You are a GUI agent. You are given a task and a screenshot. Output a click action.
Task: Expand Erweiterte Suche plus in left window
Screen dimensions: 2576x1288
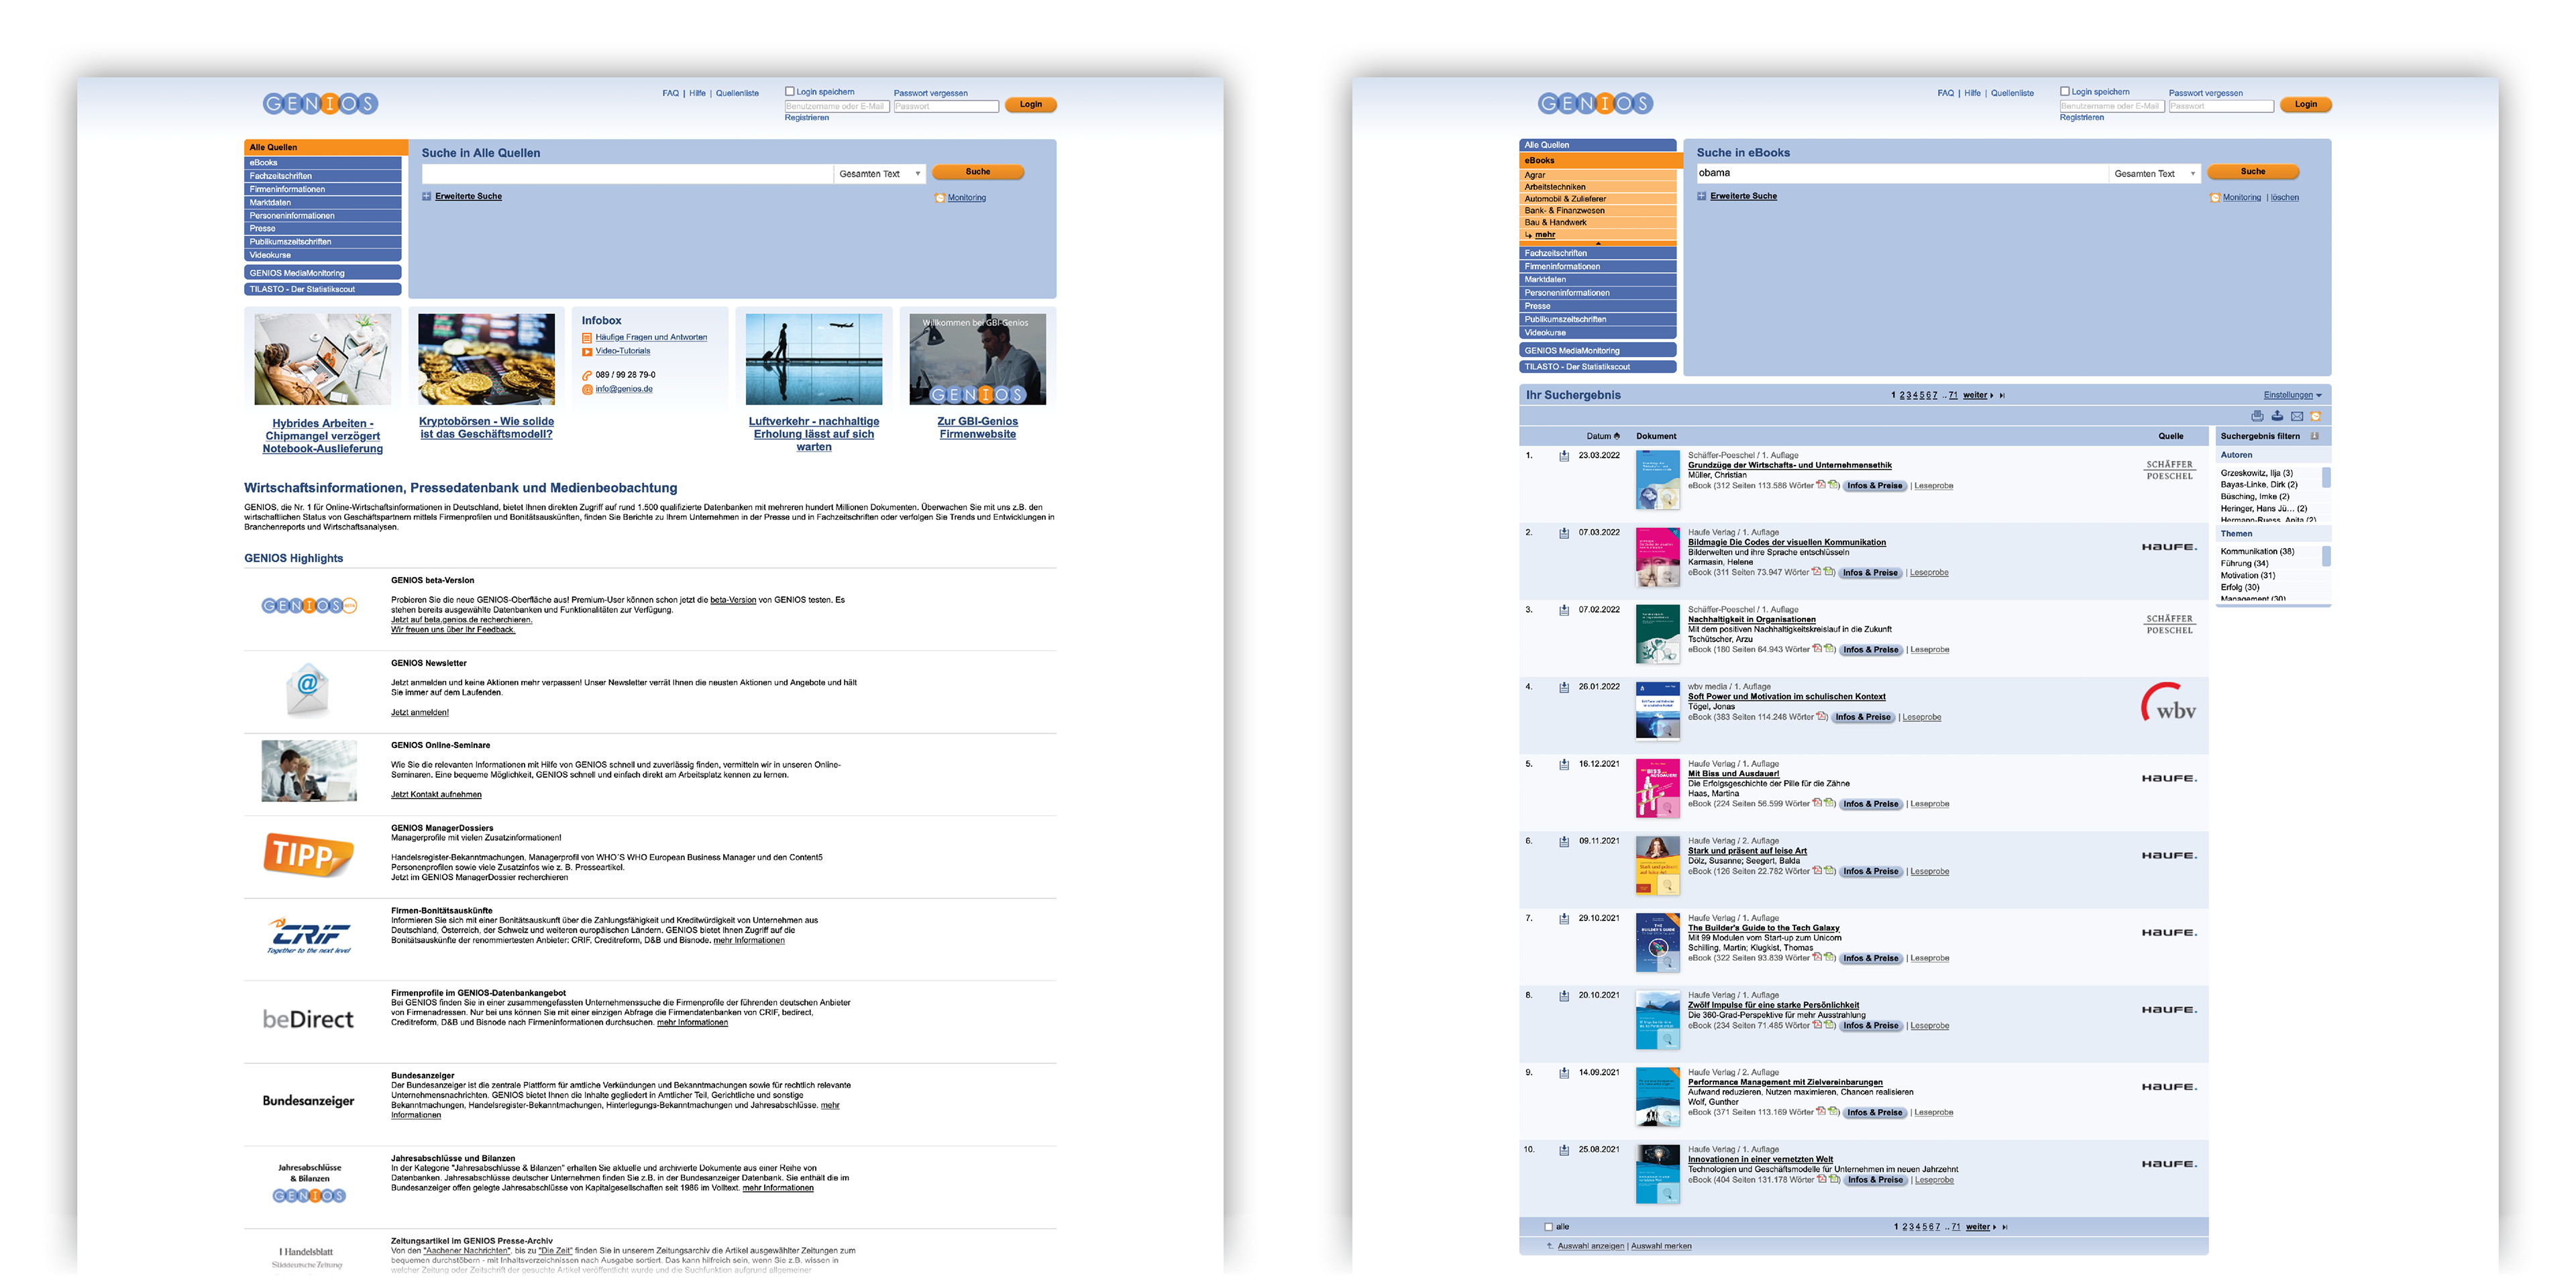[427, 197]
